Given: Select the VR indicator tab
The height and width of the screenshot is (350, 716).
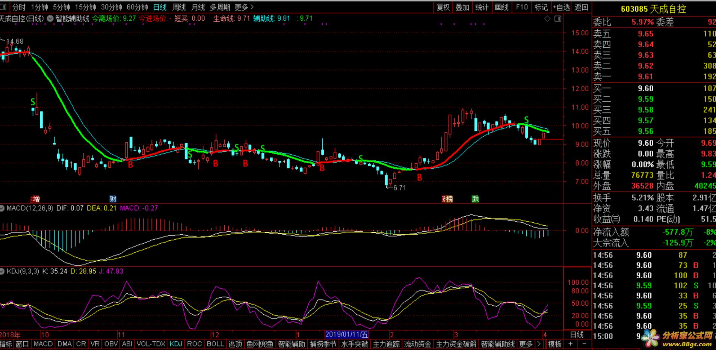Looking at the screenshot, I should pyautogui.click(x=95, y=344).
